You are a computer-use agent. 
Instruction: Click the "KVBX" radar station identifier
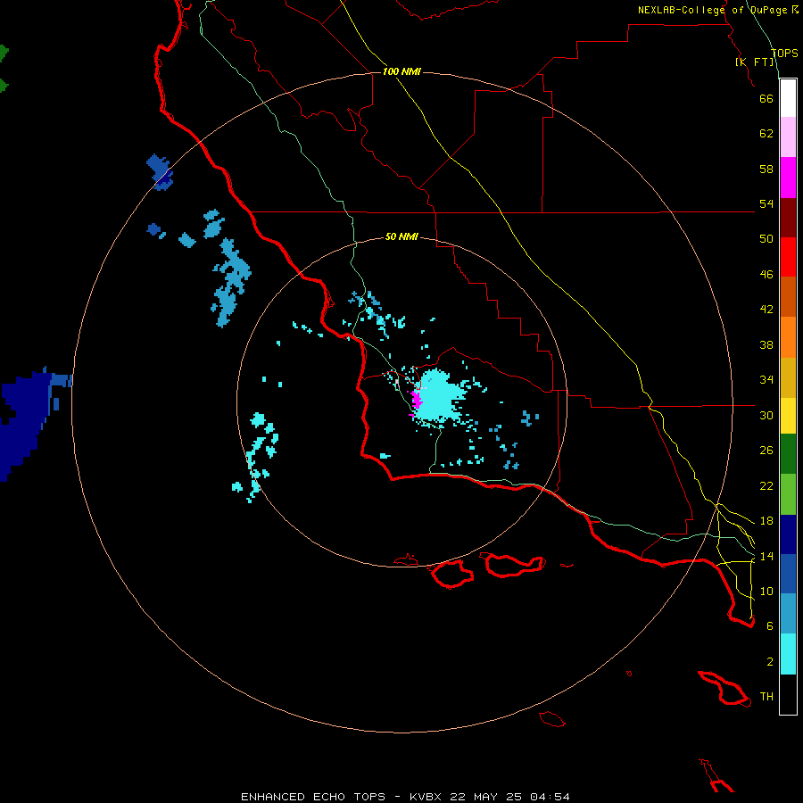(x=427, y=797)
